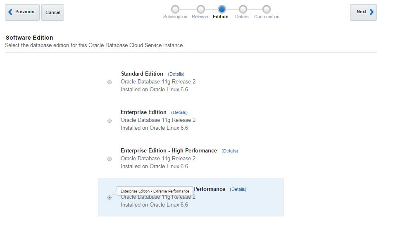
Task: Click the Standard Edition title text
Action: tap(142, 74)
